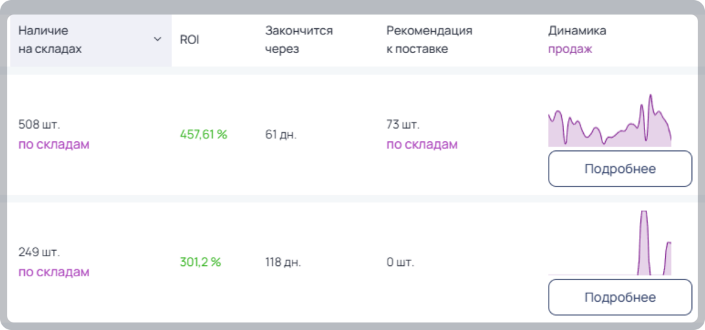Viewport: 705px width, 330px height.
Task: Click the Динамика column header text
Action: click(577, 30)
